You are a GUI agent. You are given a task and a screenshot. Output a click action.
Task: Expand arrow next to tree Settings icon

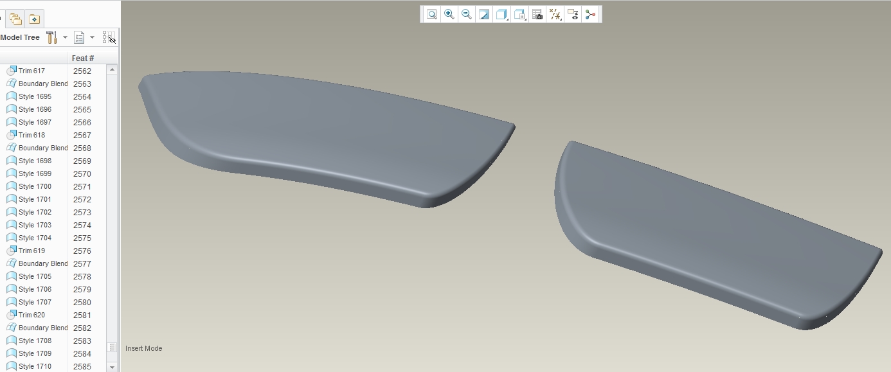point(65,37)
